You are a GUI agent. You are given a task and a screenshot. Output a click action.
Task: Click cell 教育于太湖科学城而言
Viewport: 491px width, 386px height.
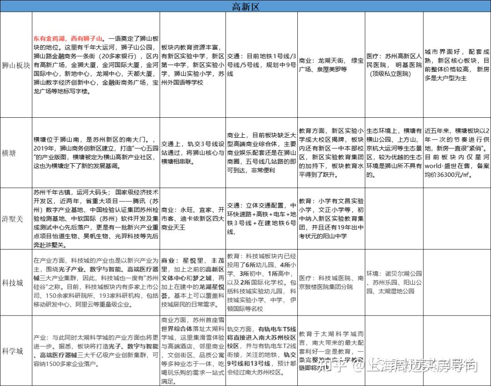[331, 351]
